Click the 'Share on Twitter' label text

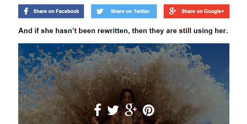(130, 11)
